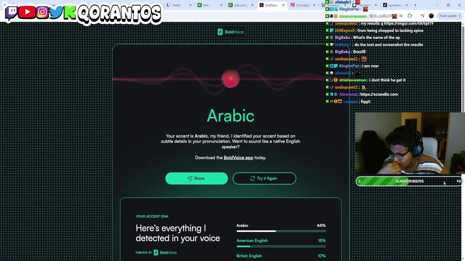
Task: Minimize the browser window
Action: click(437, 5)
